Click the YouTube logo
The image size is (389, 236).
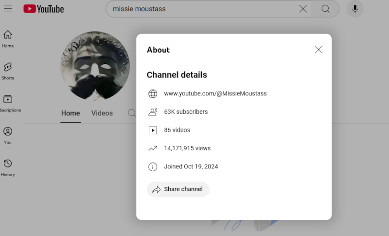44,9
